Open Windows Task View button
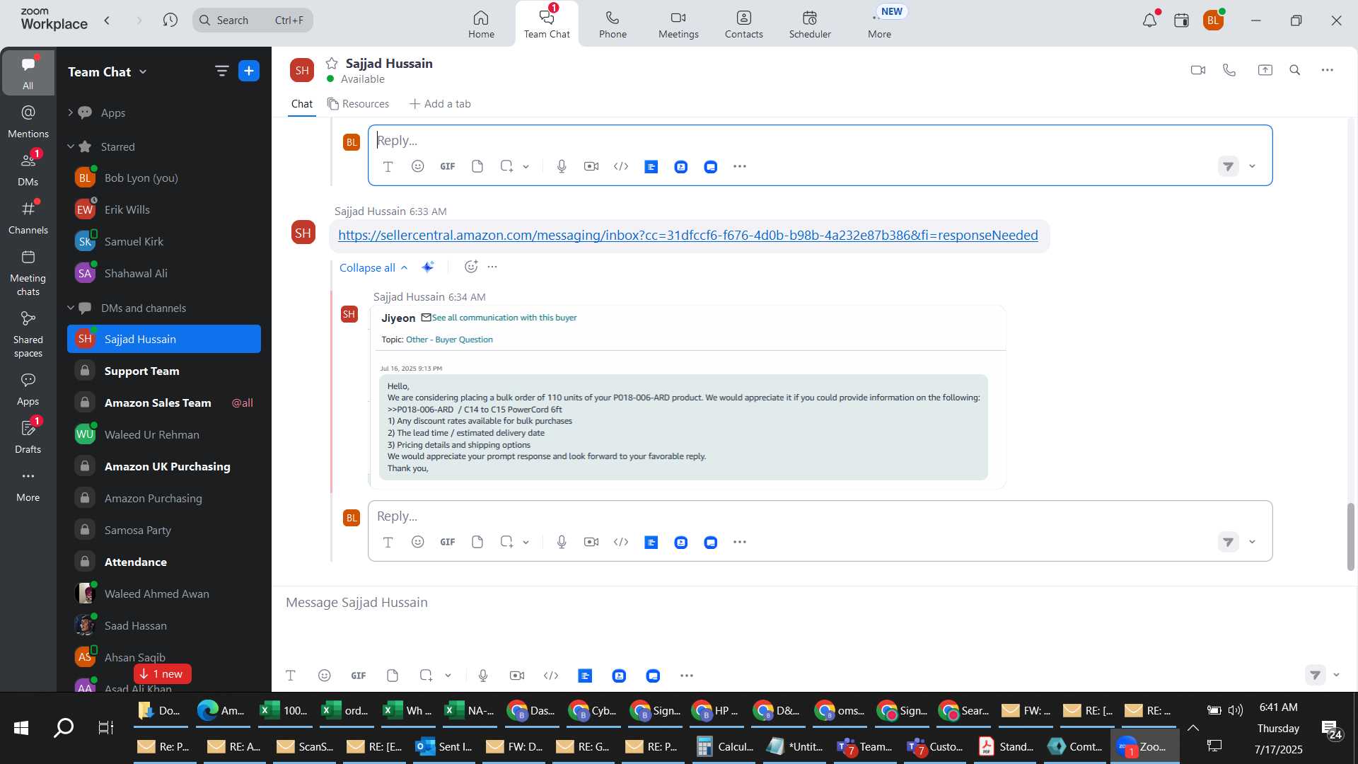The image size is (1358, 764). coord(105,728)
